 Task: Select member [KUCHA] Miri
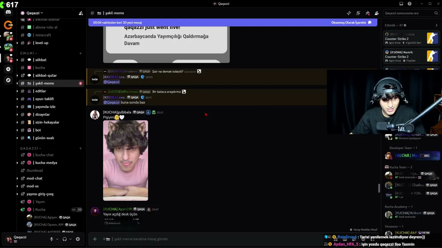click(411, 156)
